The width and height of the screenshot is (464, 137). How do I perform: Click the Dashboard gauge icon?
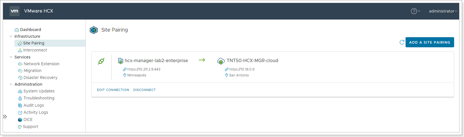(17, 30)
